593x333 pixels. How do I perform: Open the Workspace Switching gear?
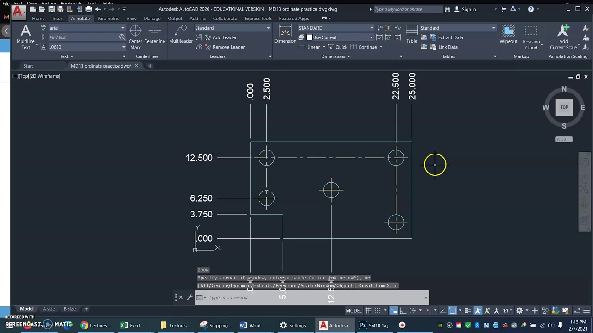click(519, 310)
